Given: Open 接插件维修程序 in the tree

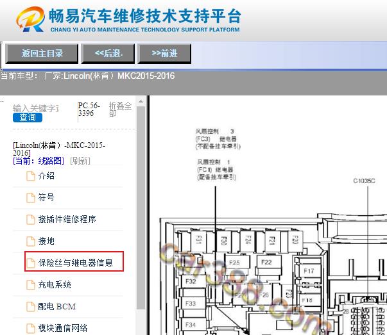Looking at the screenshot, I should 67,219.
